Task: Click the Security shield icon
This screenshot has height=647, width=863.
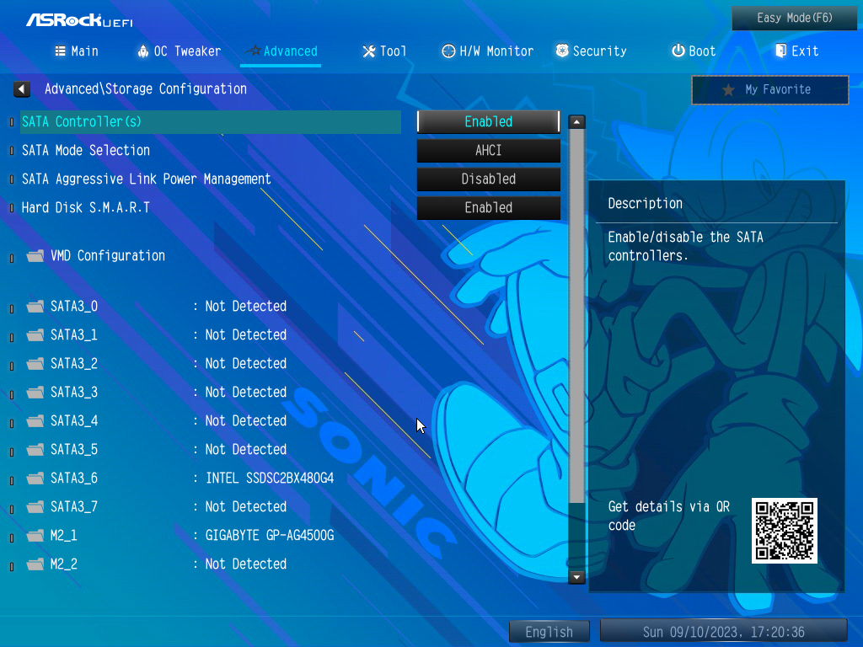Action: pos(562,51)
